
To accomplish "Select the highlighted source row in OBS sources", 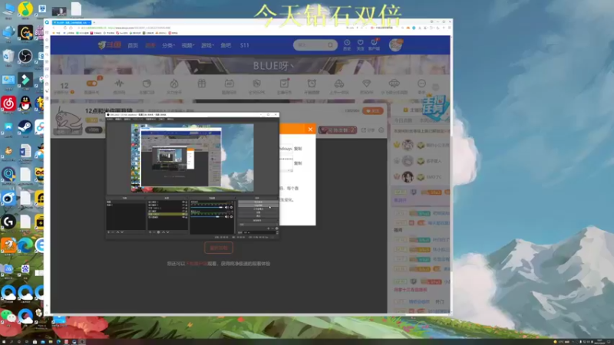I will 168,215.
